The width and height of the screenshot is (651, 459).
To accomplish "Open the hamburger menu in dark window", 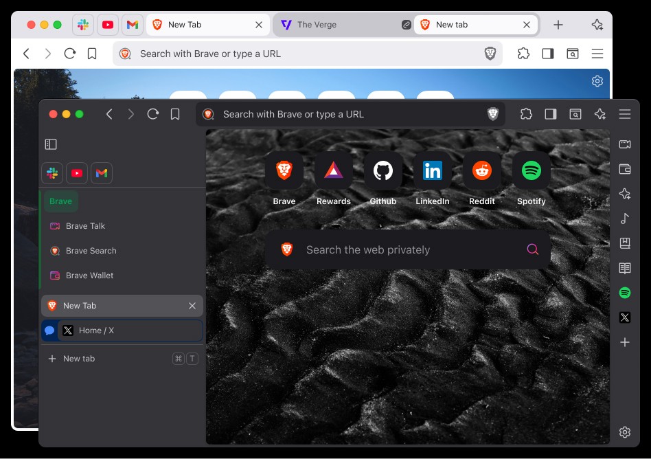I will [x=624, y=114].
